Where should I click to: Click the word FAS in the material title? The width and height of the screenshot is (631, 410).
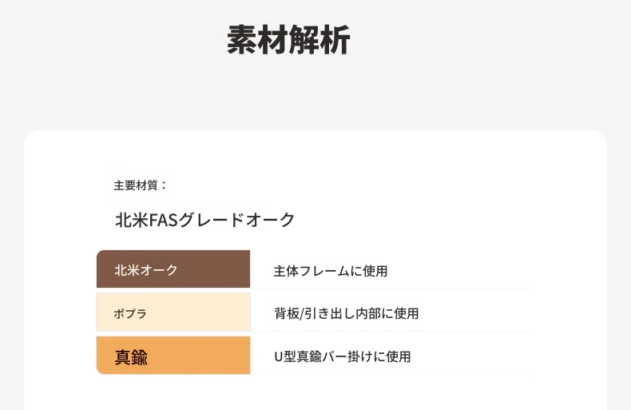[x=162, y=220]
